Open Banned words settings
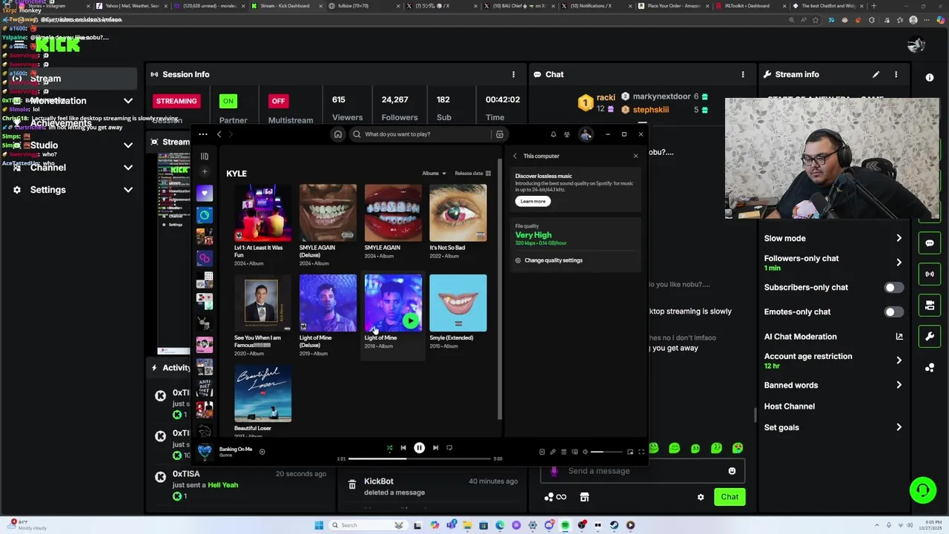This screenshot has width=949, height=534. tap(833, 386)
